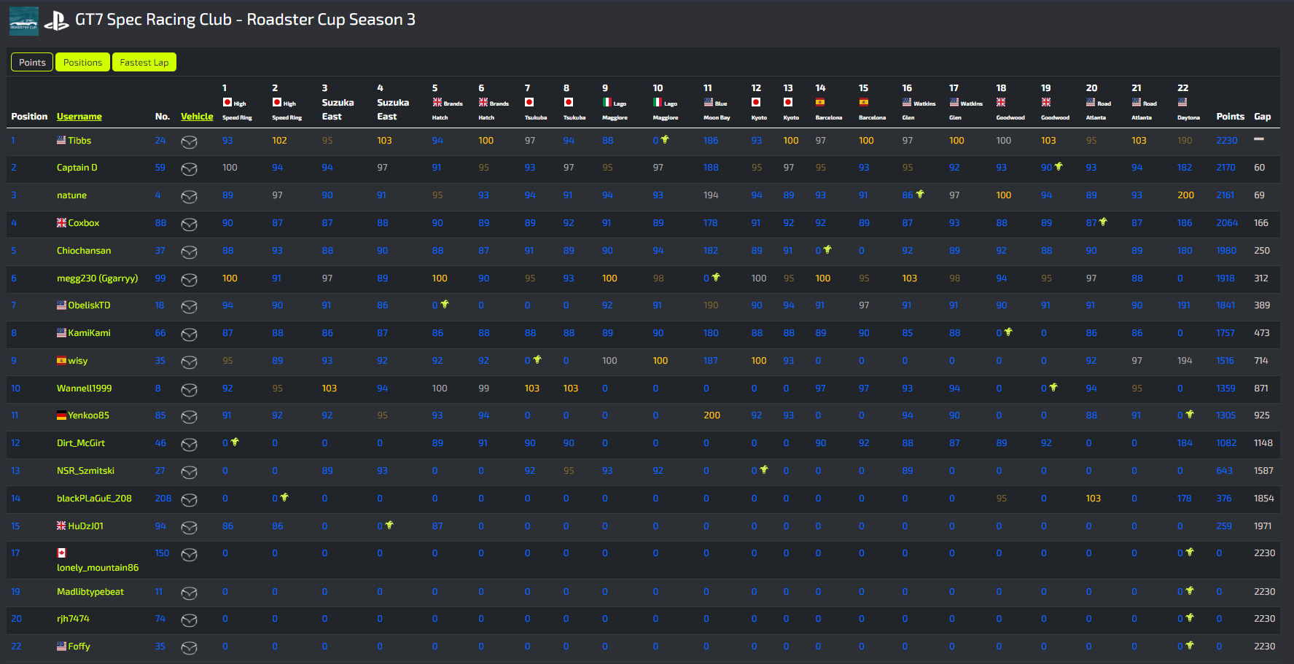The width and height of the screenshot is (1294, 664).
Task: Open Wannell1999 driver profile
Action: click(85, 388)
